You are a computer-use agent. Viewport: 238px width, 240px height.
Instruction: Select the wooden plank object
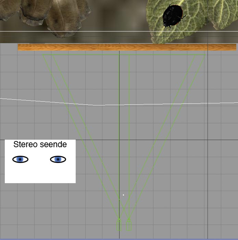[x=127, y=47]
